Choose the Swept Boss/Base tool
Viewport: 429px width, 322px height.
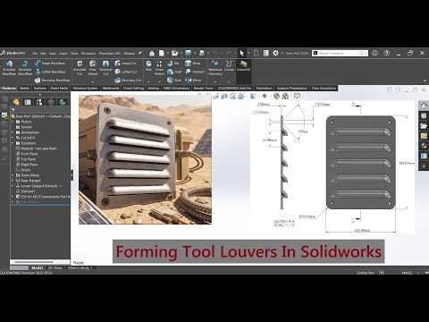click(50, 64)
